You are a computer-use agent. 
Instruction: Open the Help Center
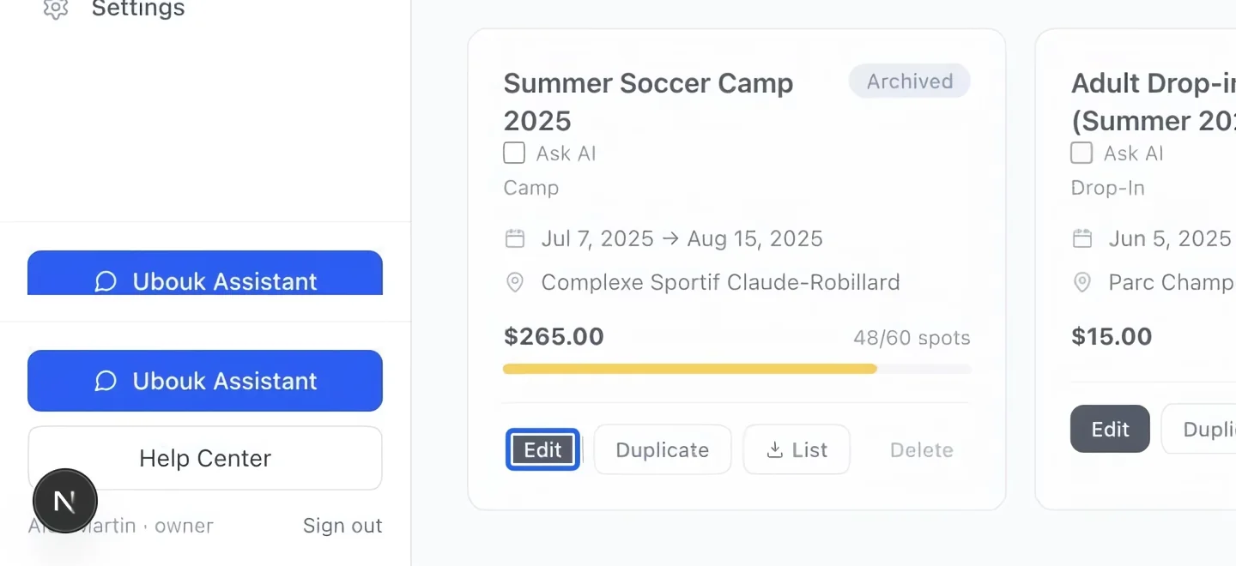[205, 458]
